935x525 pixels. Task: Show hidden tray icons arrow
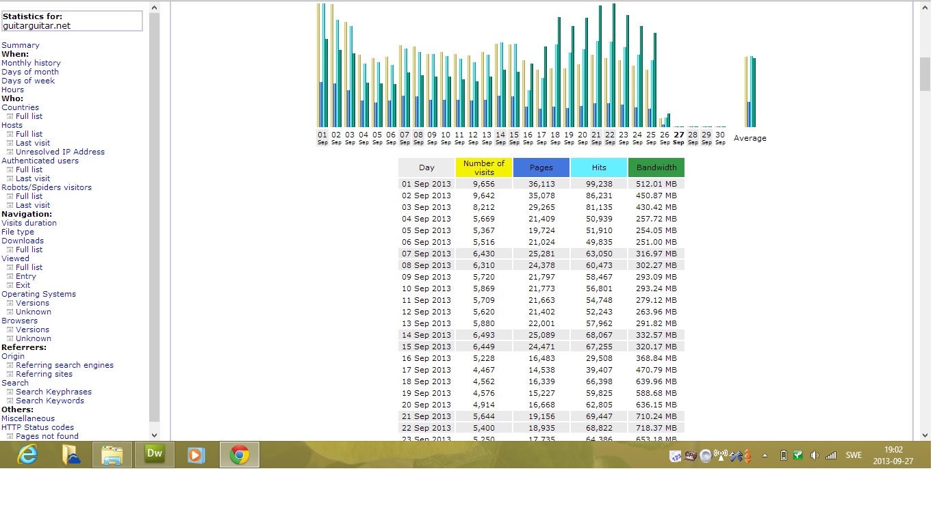pyautogui.click(x=765, y=456)
